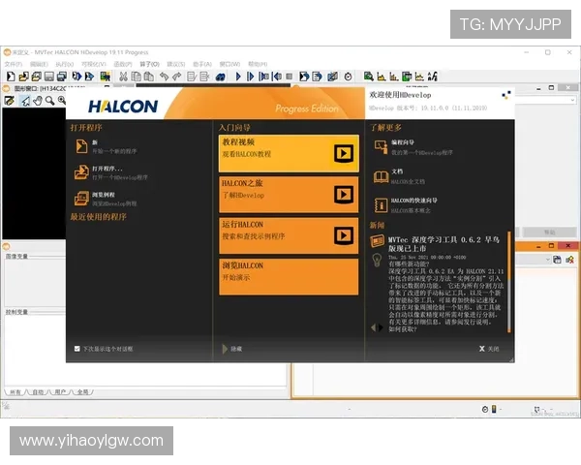Click the clear graphics window pencil icon

point(10,101)
